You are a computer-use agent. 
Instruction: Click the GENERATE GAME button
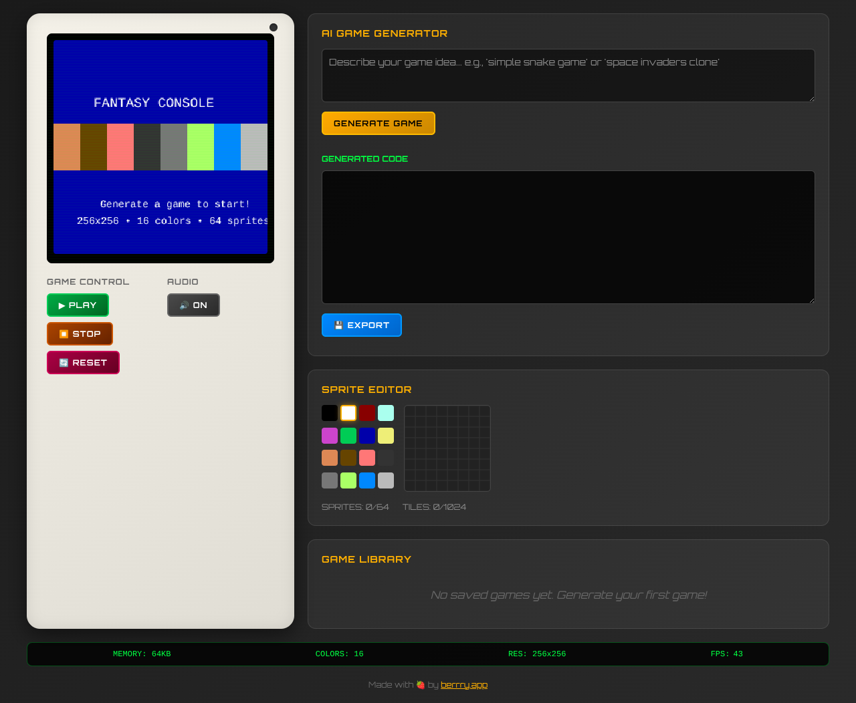[378, 123]
